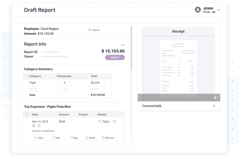The image size is (240, 158).
Task: Open the Report Info three-dot menu
Action: pyautogui.click(x=123, y=45)
